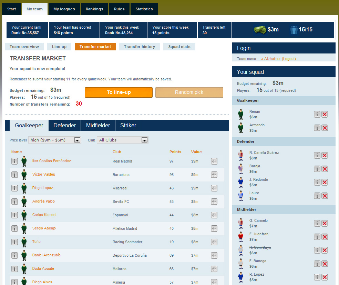Screen dimensions: 339x285
Task: View info for midfielder E. Banega
Action: pyautogui.click(x=317, y=264)
